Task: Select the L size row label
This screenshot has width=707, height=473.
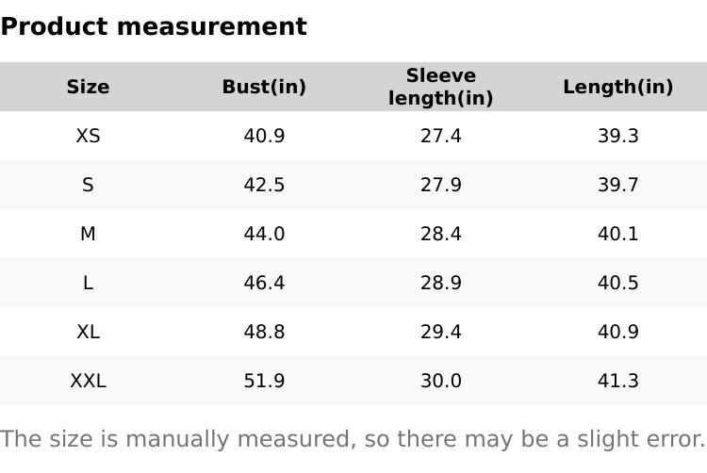Action: [88, 283]
